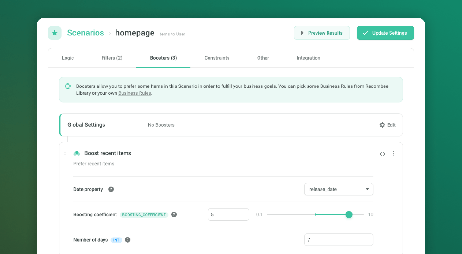
Task: Click the No Boosters text
Action: click(161, 125)
